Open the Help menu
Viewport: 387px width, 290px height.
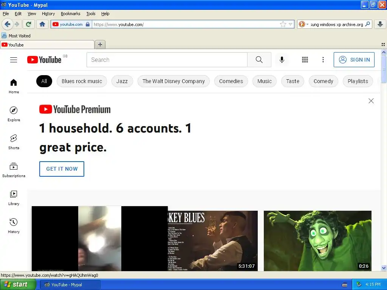coord(105,14)
